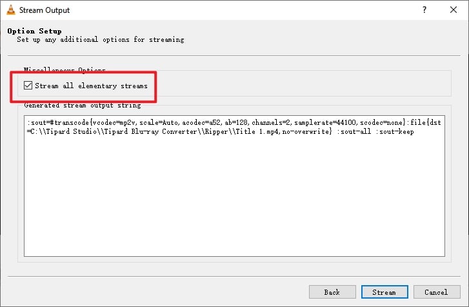Click the additional options for streaming subtitle
The height and width of the screenshot is (307, 469).
coord(100,39)
